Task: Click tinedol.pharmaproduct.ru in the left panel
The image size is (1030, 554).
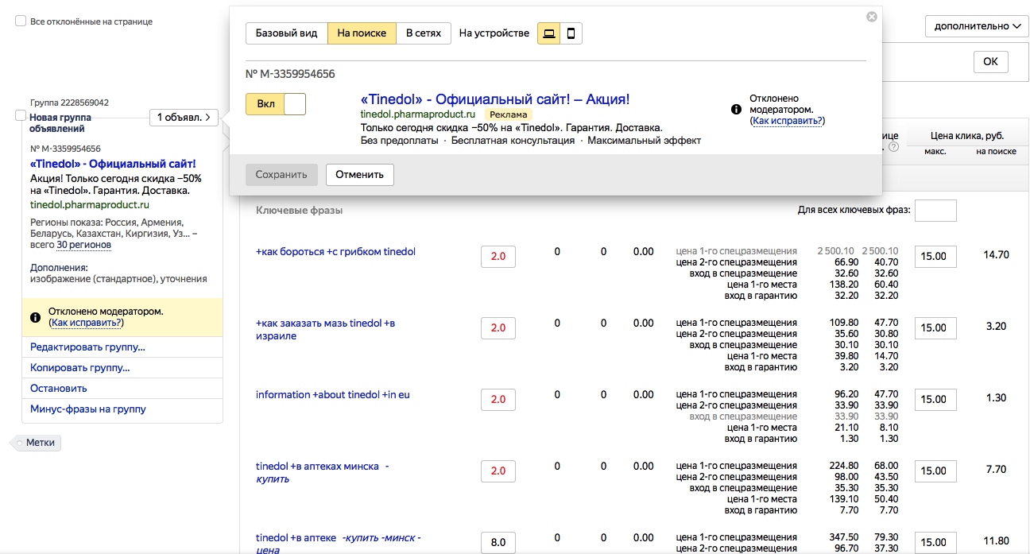Action: pyautogui.click(x=89, y=204)
